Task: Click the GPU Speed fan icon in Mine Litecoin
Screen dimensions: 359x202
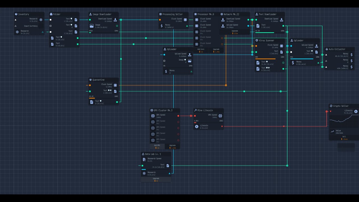Action: point(220,116)
